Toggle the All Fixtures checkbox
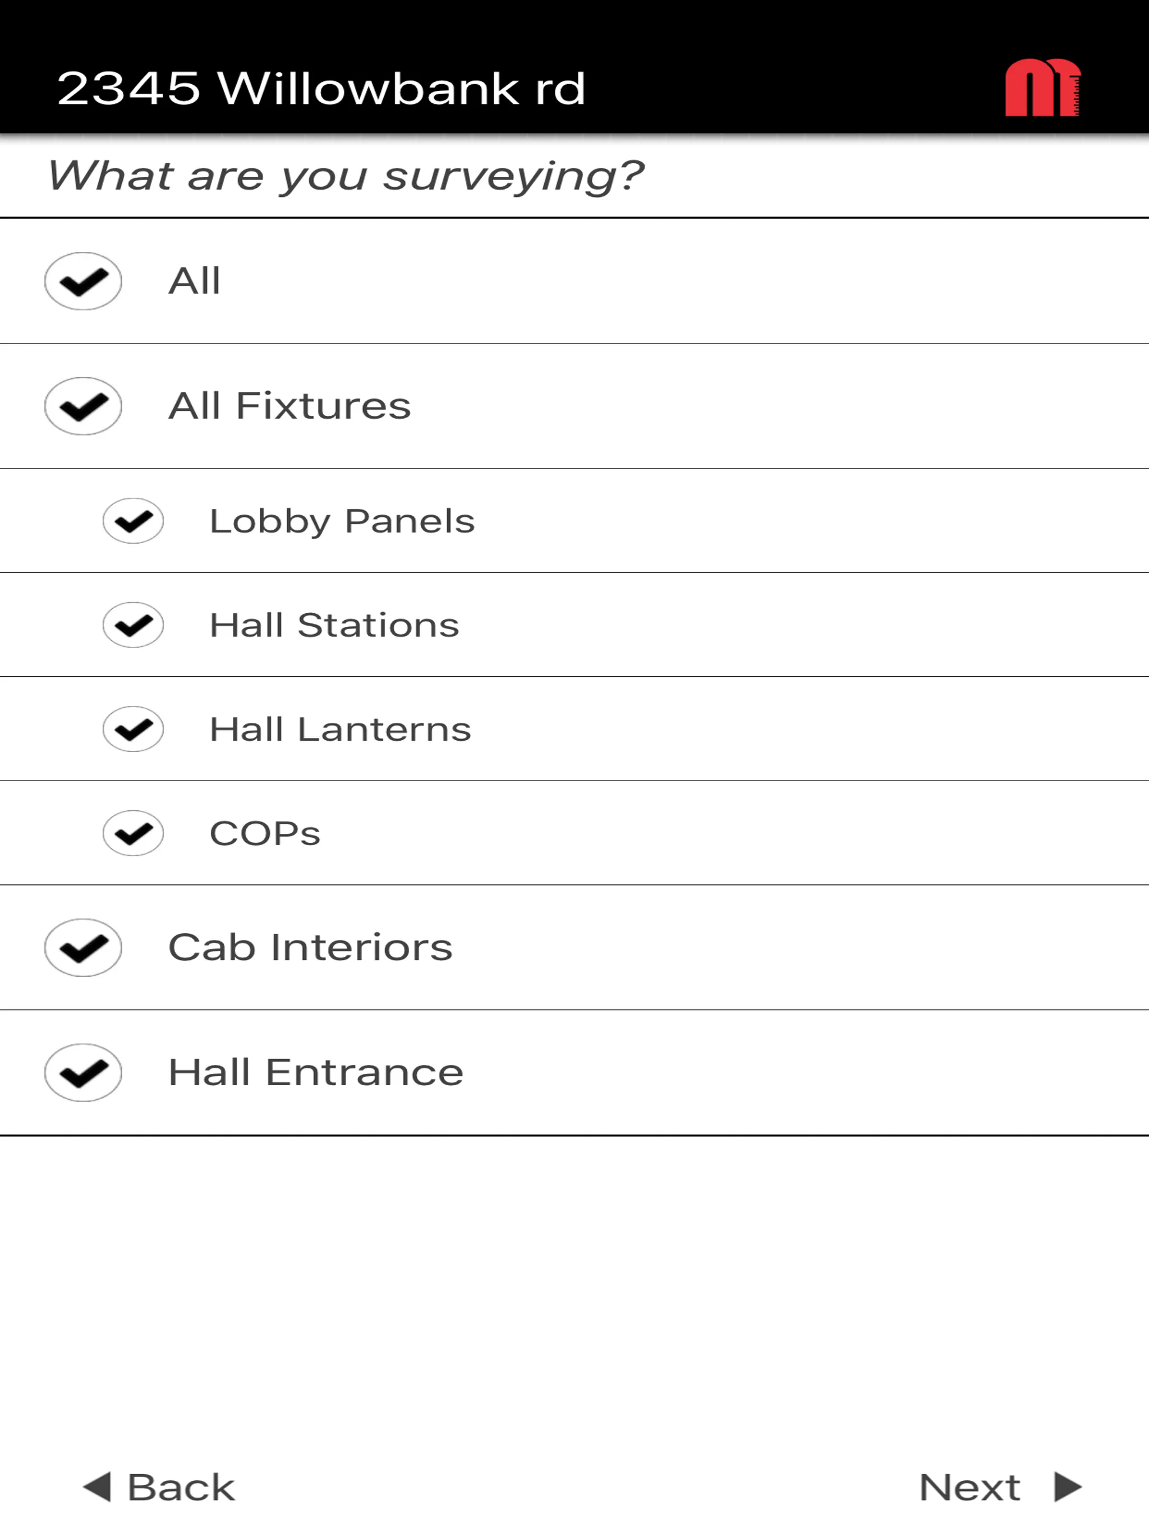Image resolution: width=1149 pixels, height=1533 pixels. (x=83, y=406)
